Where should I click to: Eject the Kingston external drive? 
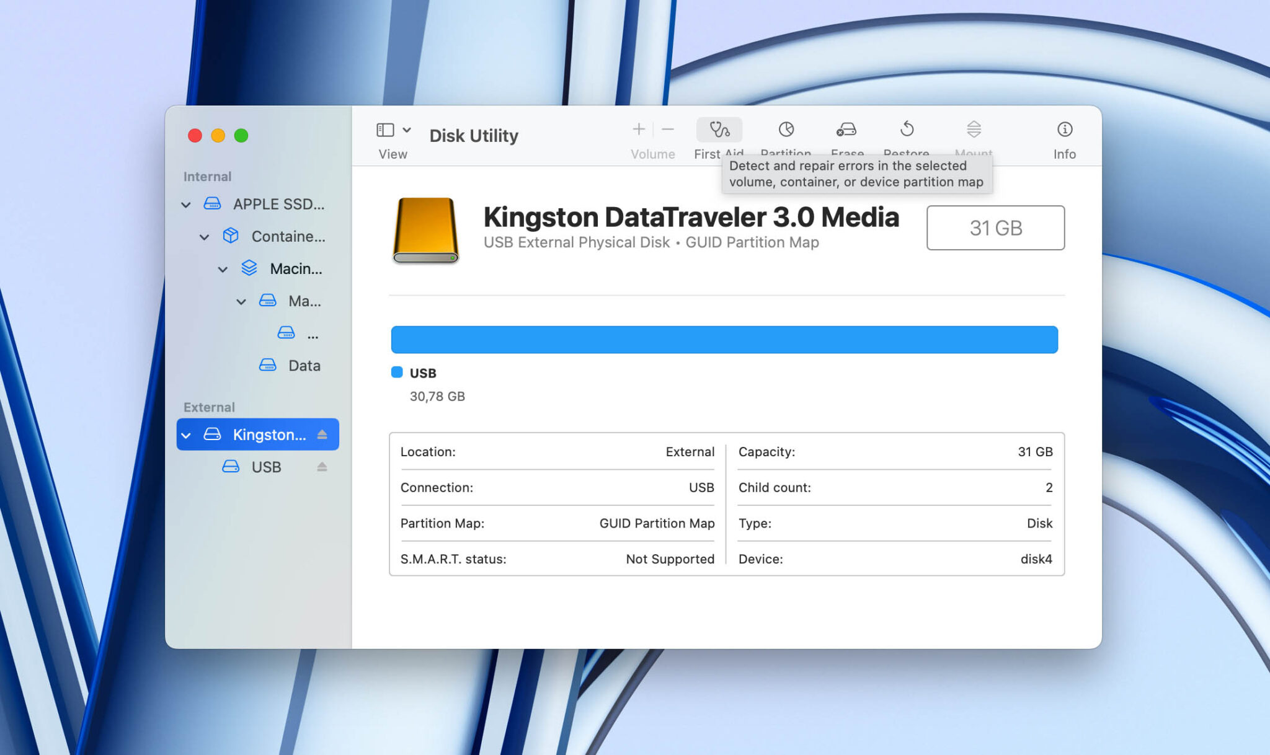point(322,435)
